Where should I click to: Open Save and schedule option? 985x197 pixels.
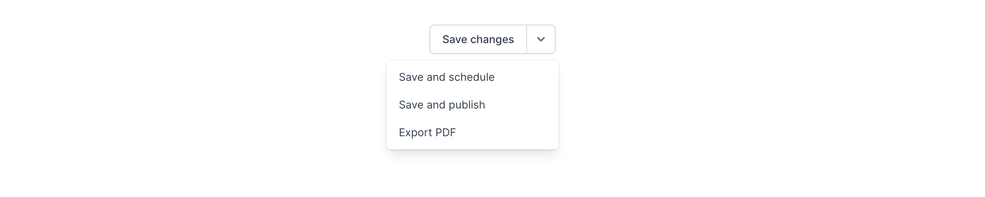coord(446,77)
